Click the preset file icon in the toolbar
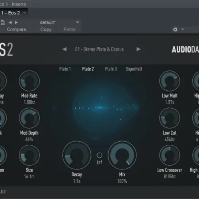The height and width of the screenshot is (199, 199). tap(2, 23)
